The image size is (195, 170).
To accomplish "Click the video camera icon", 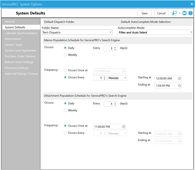I will 185,13.
